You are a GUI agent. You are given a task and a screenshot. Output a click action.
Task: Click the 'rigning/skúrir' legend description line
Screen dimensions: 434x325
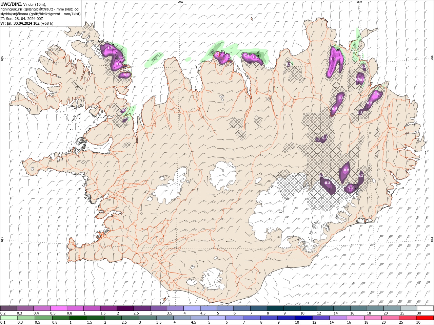[40, 9]
